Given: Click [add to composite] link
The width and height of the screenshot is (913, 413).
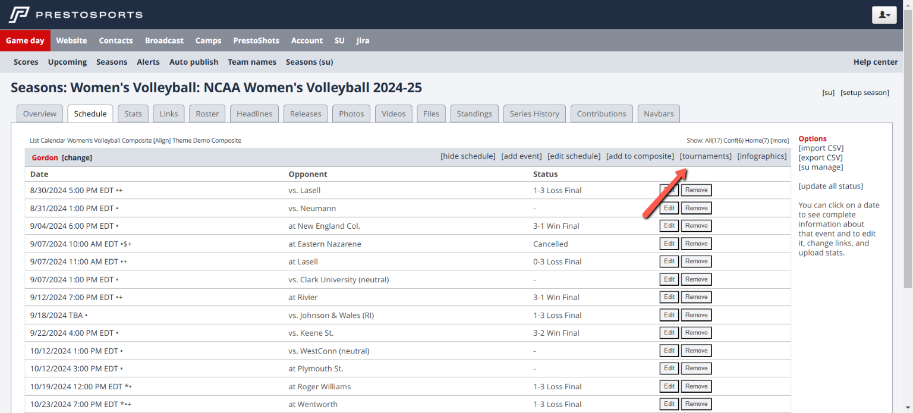Looking at the screenshot, I should point(640,156).
